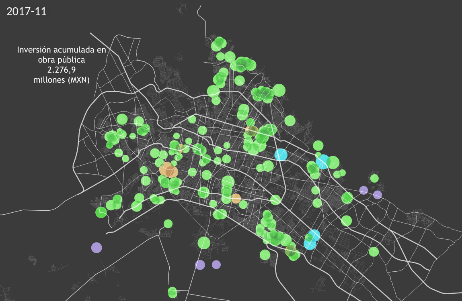Screen dimensions: 462x301
Task: Click the leftmost purple investment marker
Action: pyautogui.click(x=97, y=248)
